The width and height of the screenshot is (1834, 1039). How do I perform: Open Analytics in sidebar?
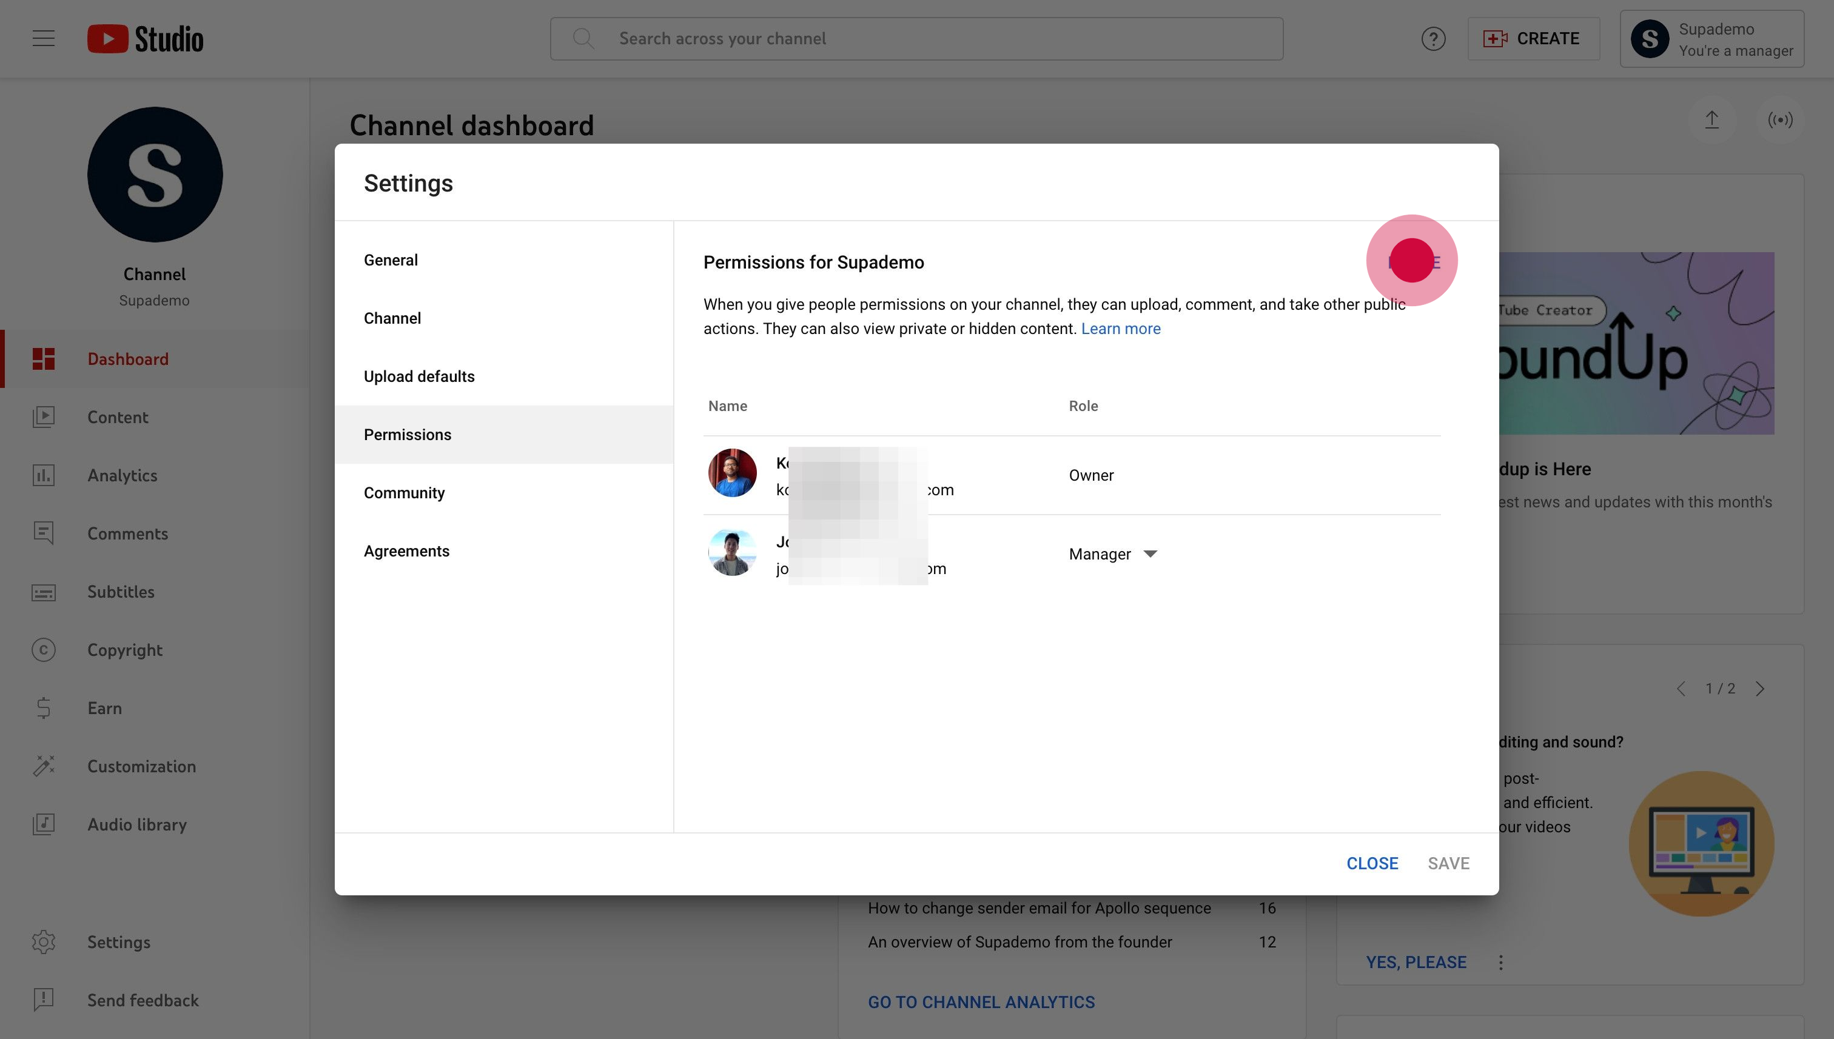(x=155, y=475)
